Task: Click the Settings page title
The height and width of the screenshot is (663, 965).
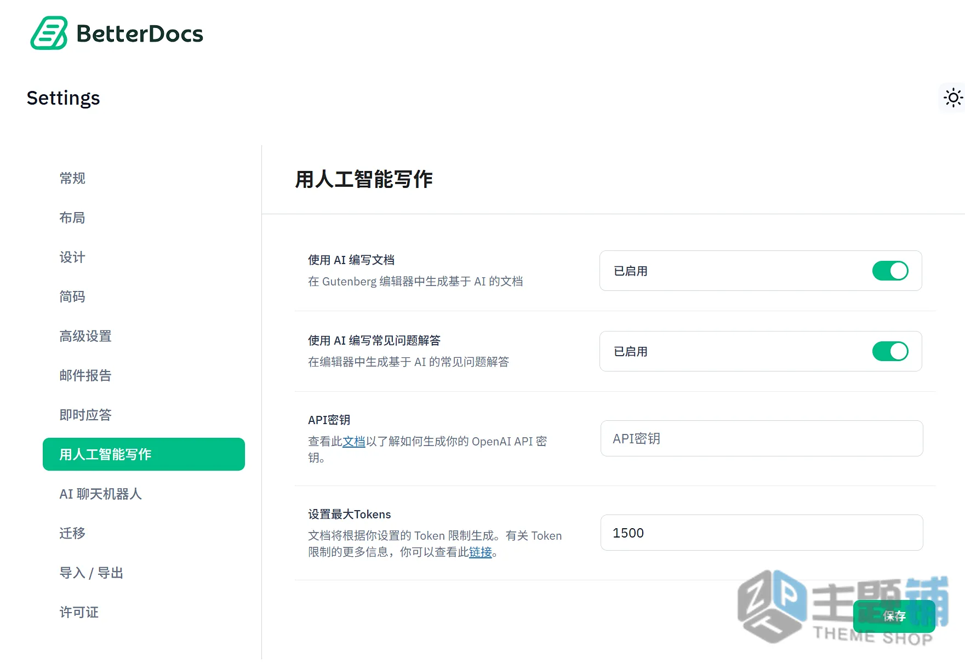Action: click(63, 98)
